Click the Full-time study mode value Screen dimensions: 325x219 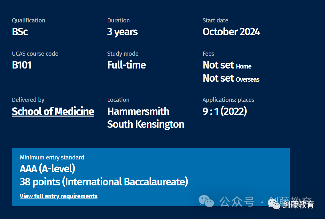point(127,65)
